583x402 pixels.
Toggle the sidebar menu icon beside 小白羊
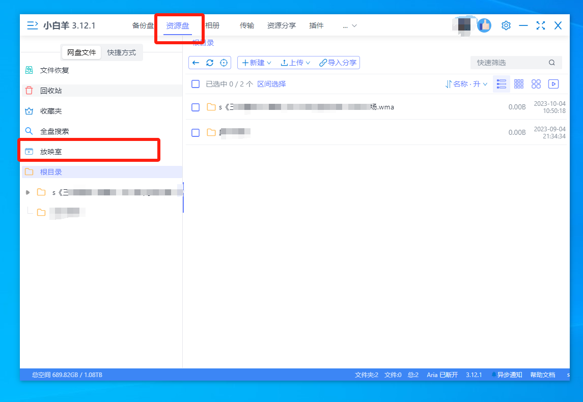33,25
